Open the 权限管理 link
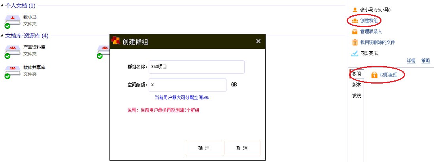The width and height of the screenshot is (434, 162). point(389,75)
